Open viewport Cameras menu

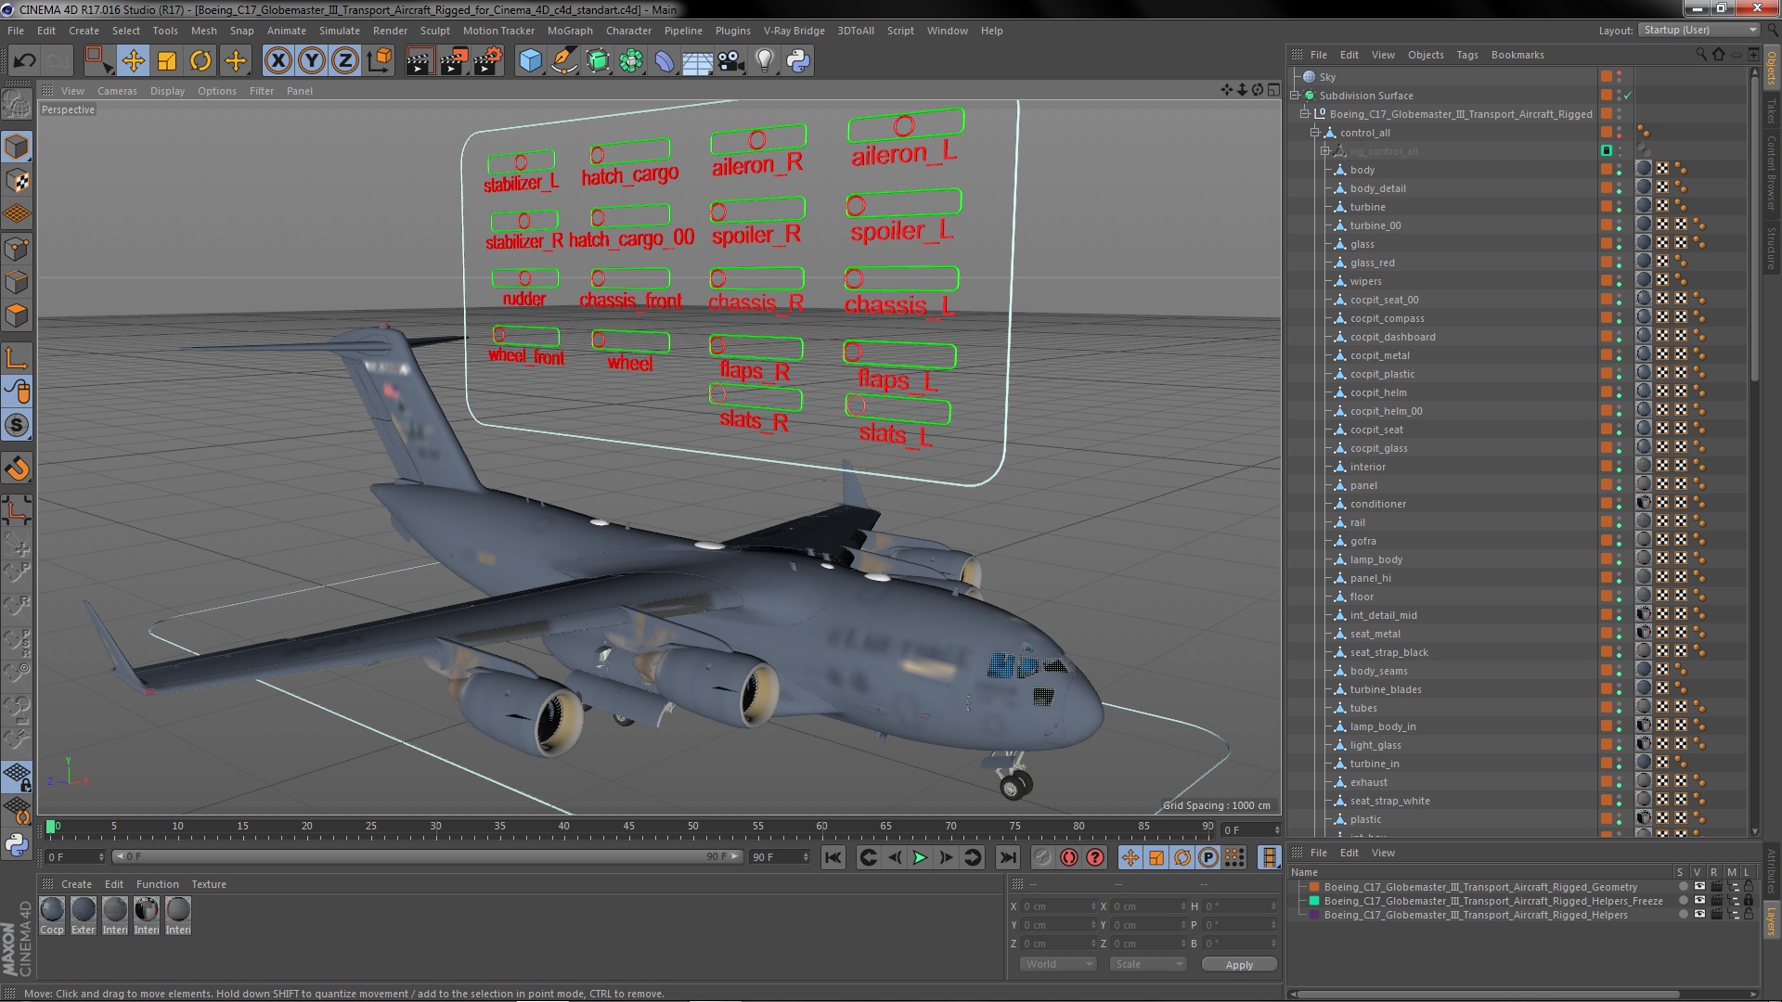tap(117, 91)
